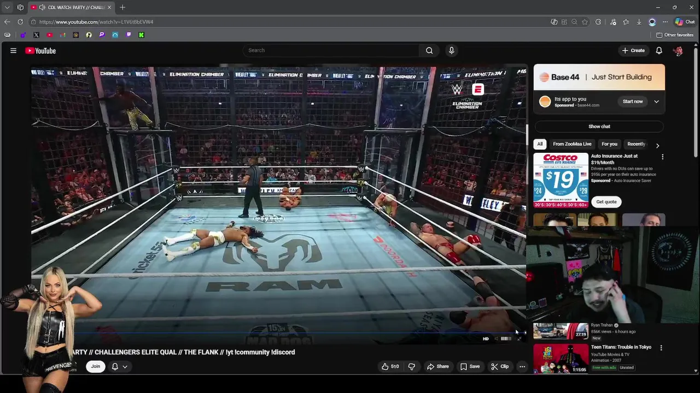This screenshot has width=700, height=393.
Task: Open the tab search dropdown arrow
Action: (7, 7)
